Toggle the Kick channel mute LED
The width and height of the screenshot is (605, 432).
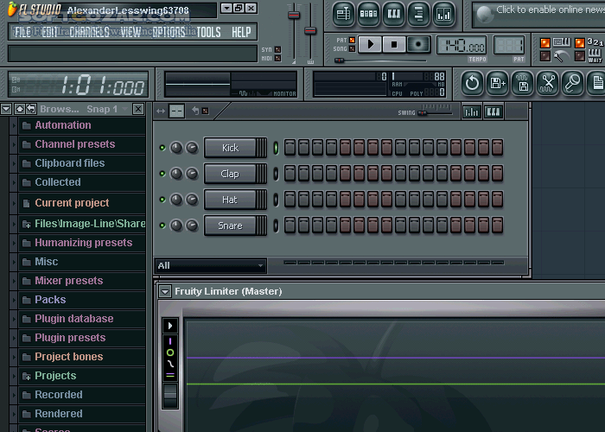pyautogui.click(x=162, y=148)
